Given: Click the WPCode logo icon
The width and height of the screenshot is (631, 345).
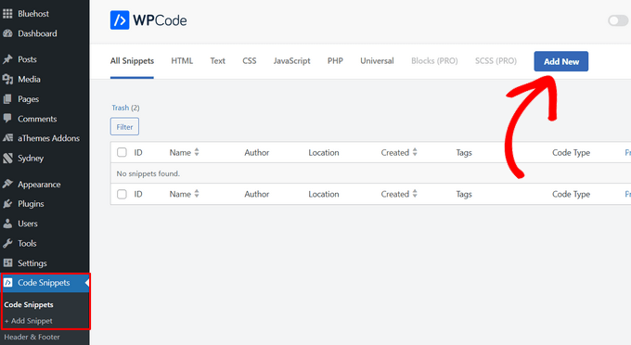Looking at the screenshot, I should pyautogui.click(x=120, y=20).
